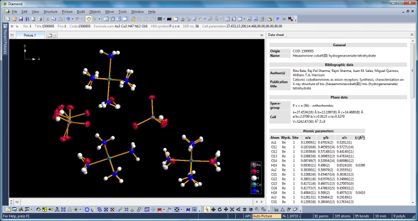Click the 'P c c n (56) - orthorhombic' value

[313, 105]
